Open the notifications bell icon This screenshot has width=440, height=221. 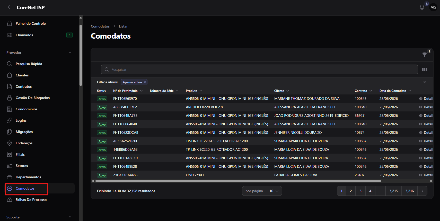(422, 7)
